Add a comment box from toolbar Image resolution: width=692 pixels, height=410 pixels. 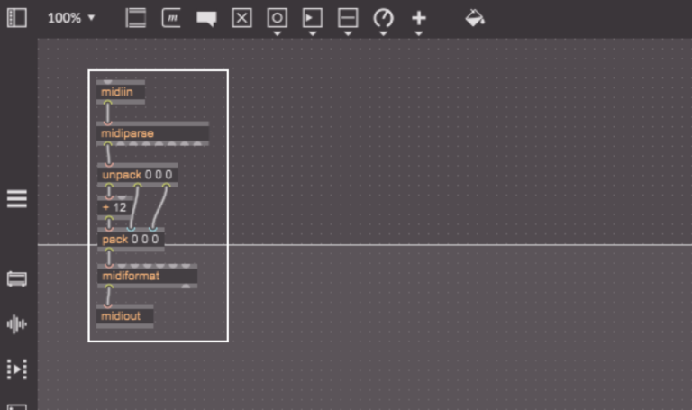pyautogui.click(x=206, y=19)
